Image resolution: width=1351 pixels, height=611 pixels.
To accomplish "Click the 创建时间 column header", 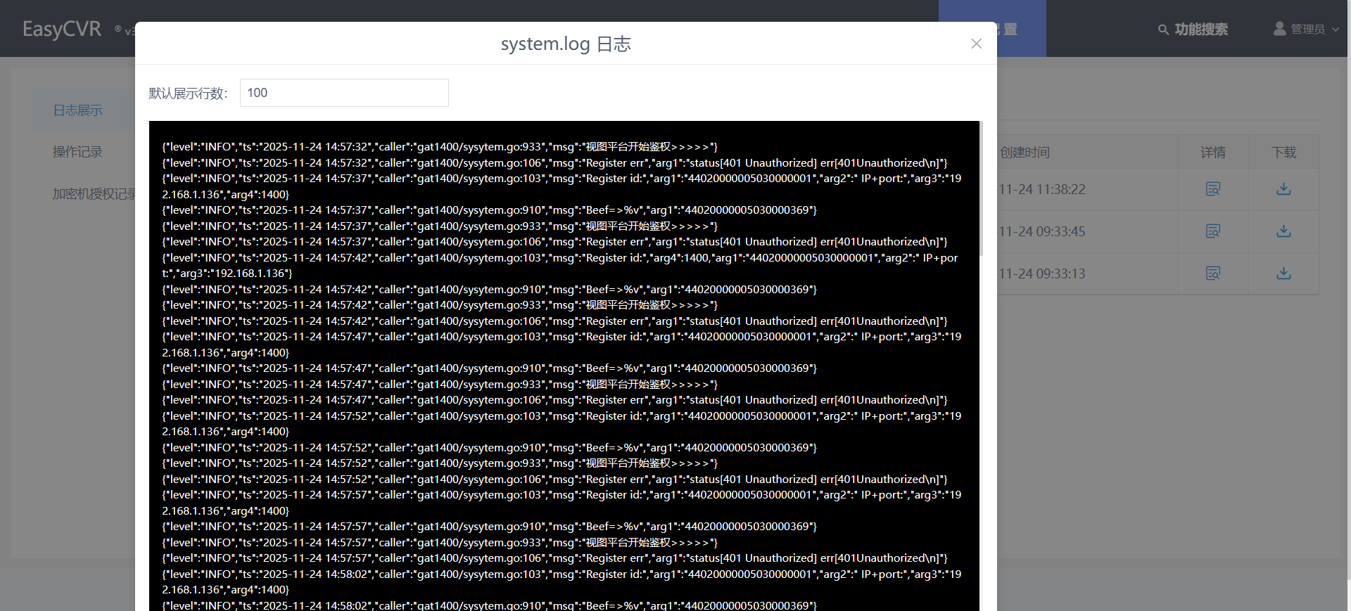I will point(1025,153).
